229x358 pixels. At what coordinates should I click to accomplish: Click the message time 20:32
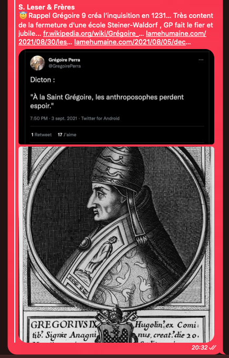click(x=200, y=347)
